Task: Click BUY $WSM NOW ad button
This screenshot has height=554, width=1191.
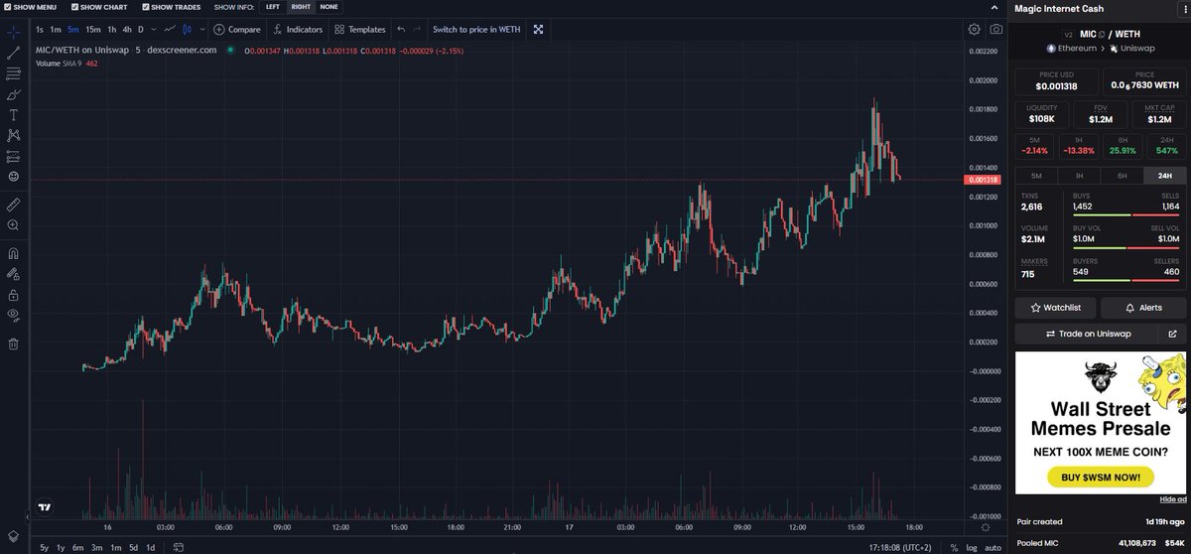Action: coord(1101,478)
